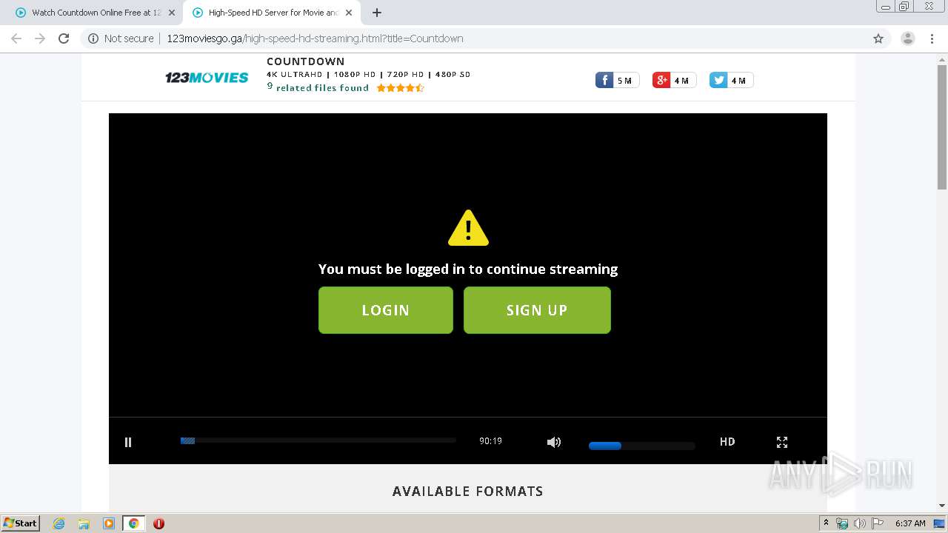
Task: Open the Opera icon in the taskbar
Action: pyautogui.click(x=158, y=523)
